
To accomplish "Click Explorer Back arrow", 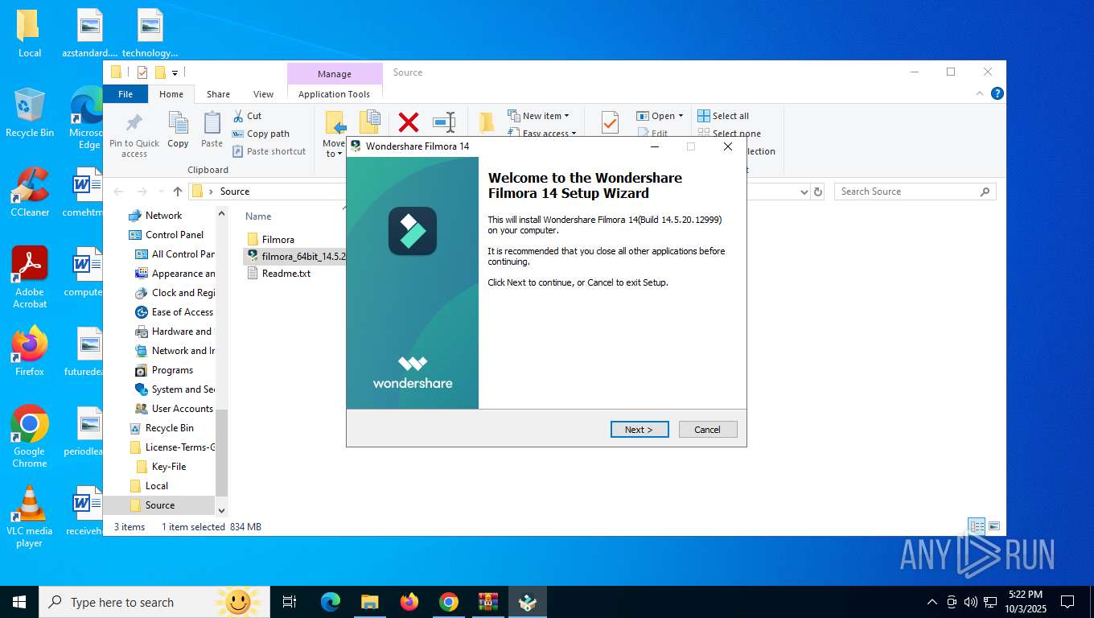I will (x=119, y=192).
